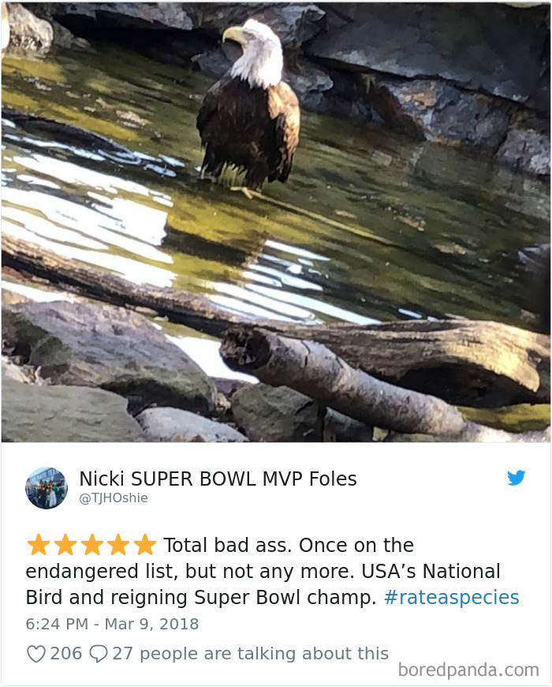View the 27 people are talking about this link
552x687 pixels.
251,653
